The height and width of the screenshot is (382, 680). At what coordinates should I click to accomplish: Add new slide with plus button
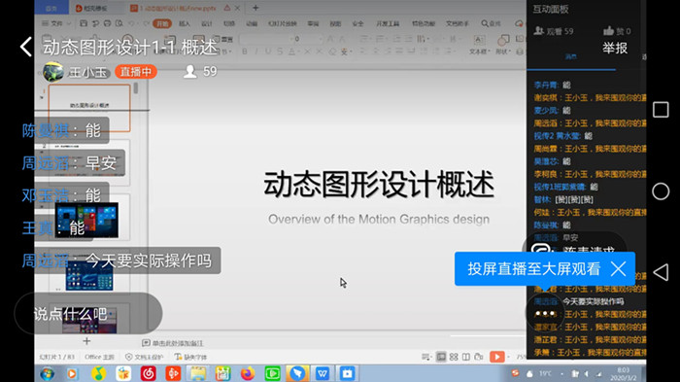coord(86,341)
